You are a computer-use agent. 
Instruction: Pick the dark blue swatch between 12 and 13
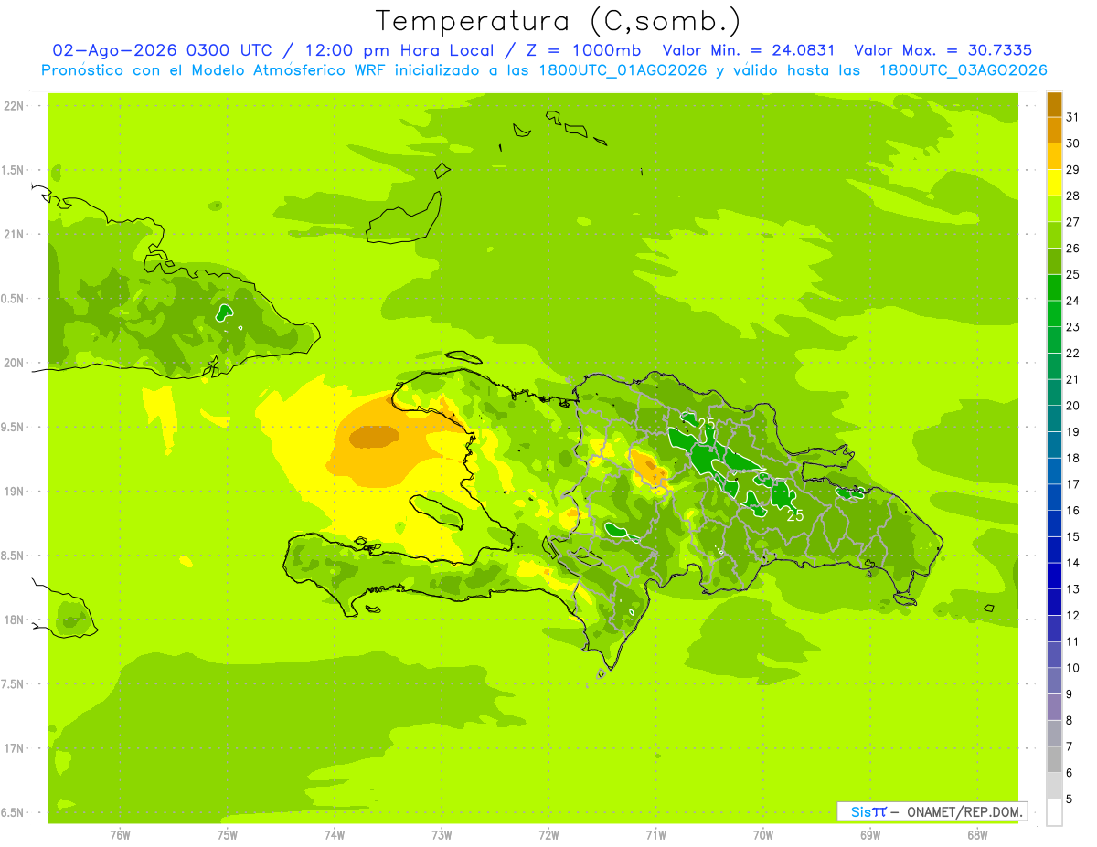pos(1054,602)
